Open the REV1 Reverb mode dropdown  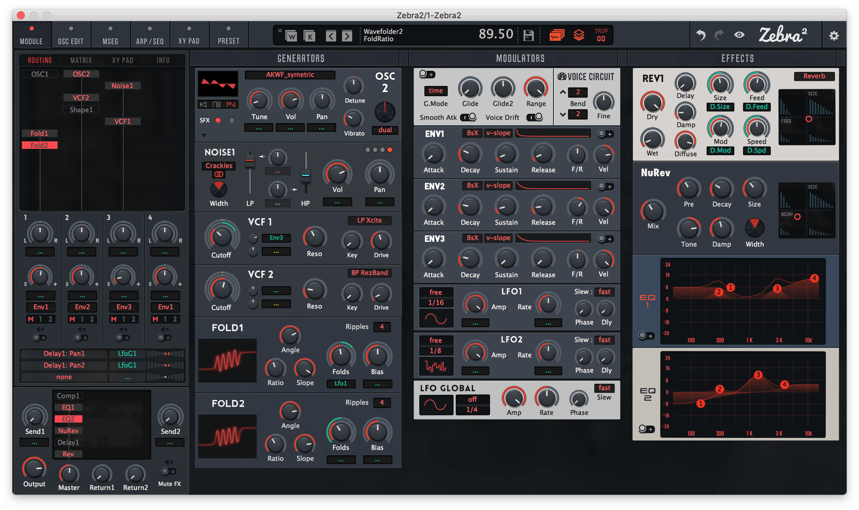(x=814, y=76)
